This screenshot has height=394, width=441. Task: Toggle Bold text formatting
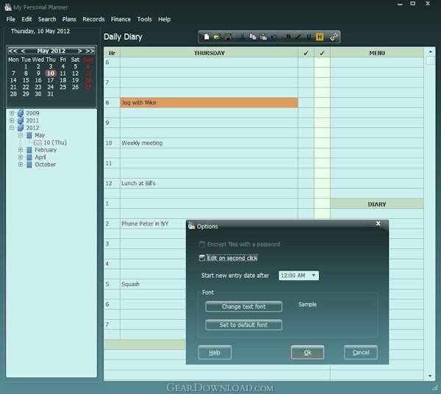point(288,37)
